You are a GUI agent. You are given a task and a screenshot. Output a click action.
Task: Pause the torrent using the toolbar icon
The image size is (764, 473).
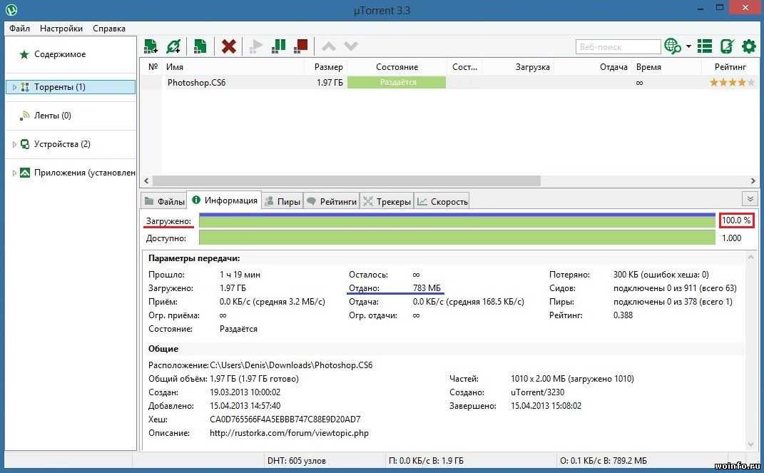(278, 46)
